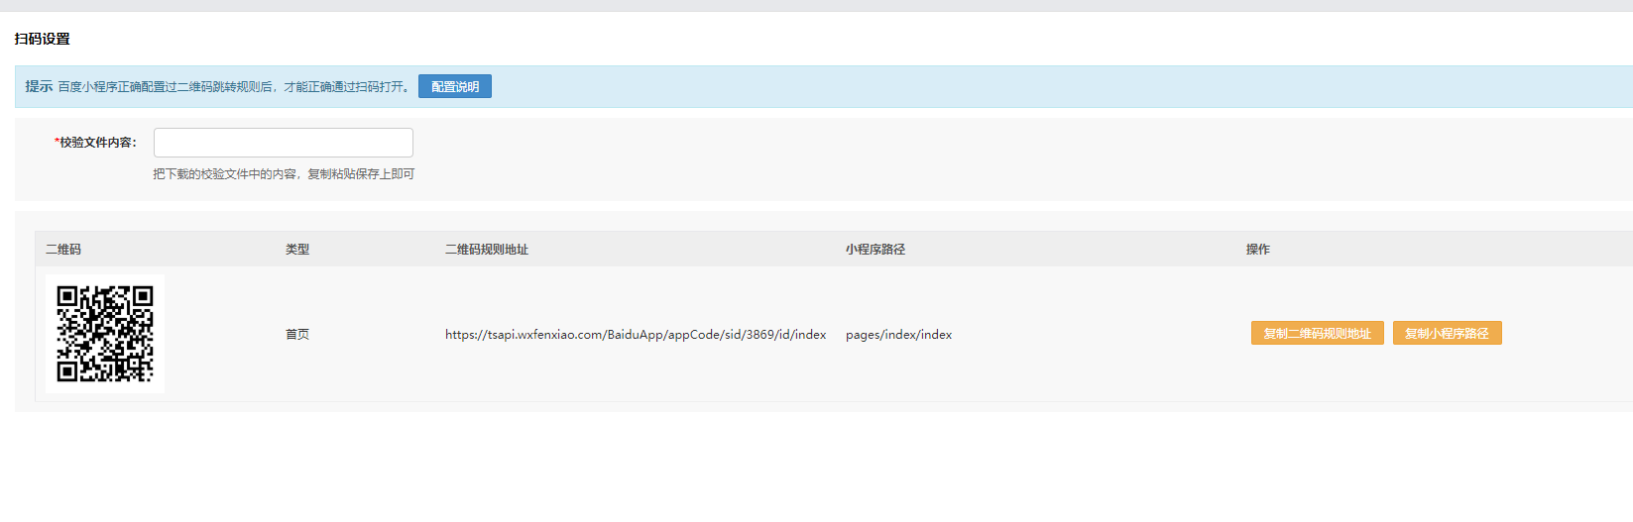Open the 配置说明 configuration guide
Viewport: 1633px width, 522px height.
coord(454,86)
